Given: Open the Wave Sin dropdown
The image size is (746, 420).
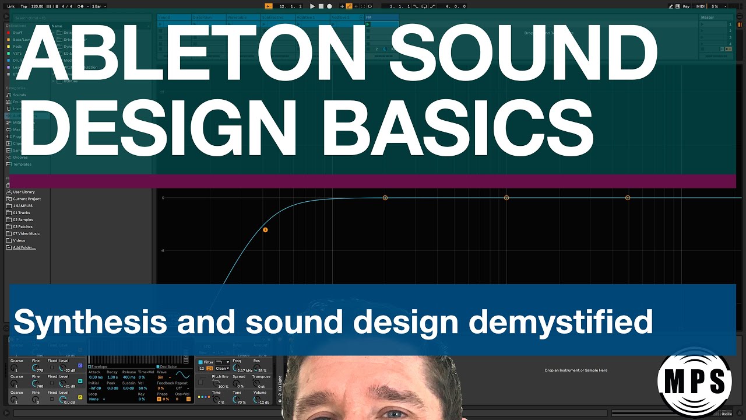Looking at the screenshot, I should [164, 377].
